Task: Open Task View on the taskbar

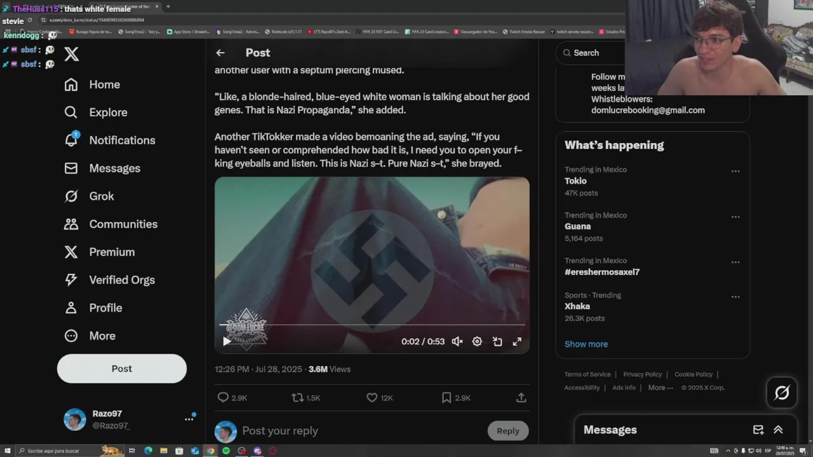Action: click(132, 451)
